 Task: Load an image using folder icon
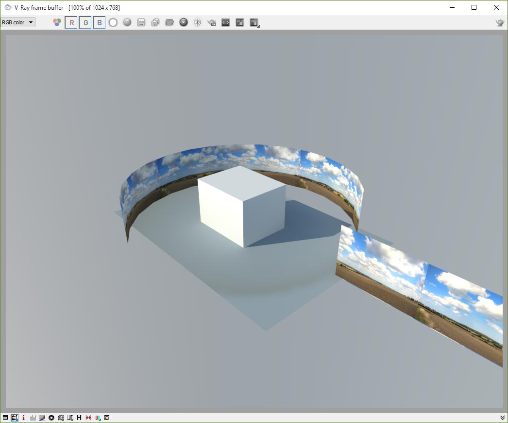tap(169, 22)
